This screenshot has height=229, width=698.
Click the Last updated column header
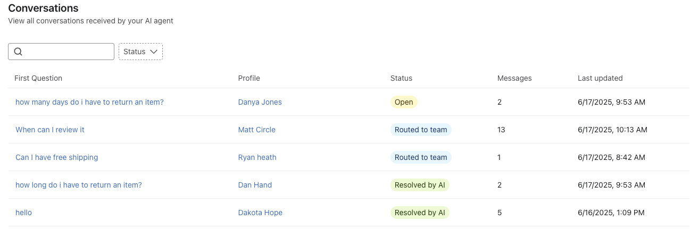[600, 78]
